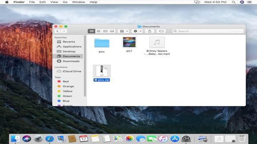This screenshot has height=144, width=257.
Task: Open Notes from the Dock
Action: (x=95, y=139)
